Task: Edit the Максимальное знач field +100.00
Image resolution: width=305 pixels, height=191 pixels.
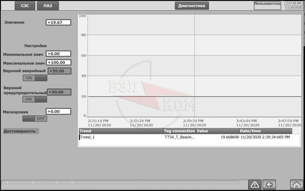Action: 59,63
